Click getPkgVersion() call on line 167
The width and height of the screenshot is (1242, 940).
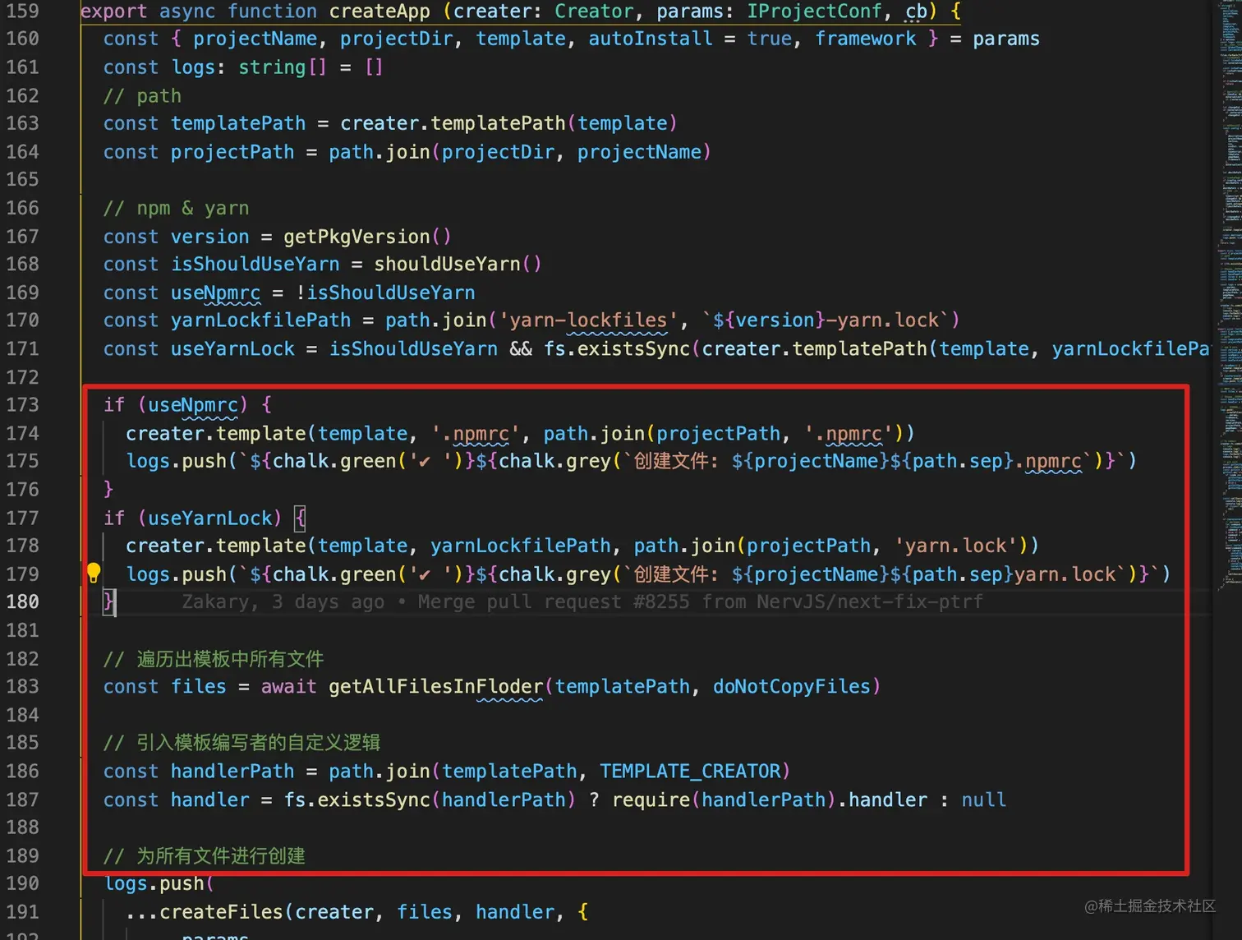(x=367, y=237)
